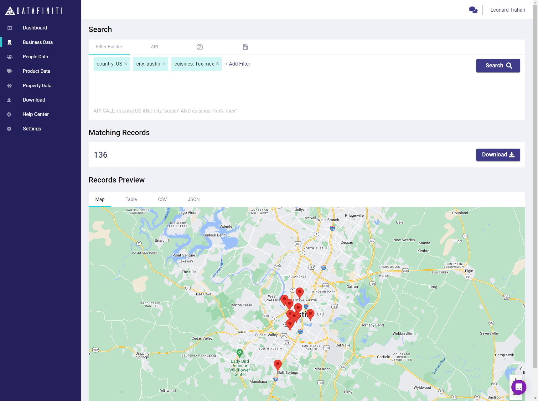This screenshot has height=401, width=538.
Task: Click the scrollbar up arrow
Action: pyautogui.click(x=535, y=3)
